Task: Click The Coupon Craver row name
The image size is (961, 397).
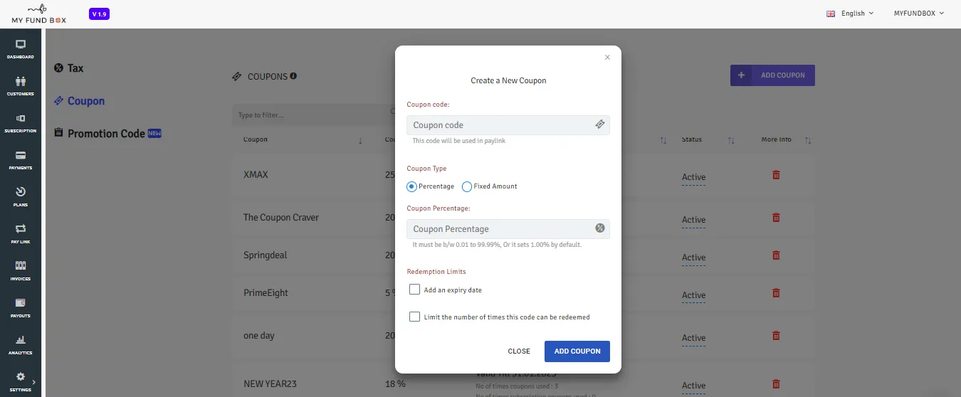Action: point(281,218)
